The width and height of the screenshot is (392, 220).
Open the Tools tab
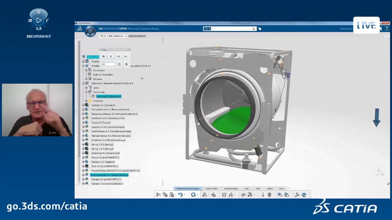click(x=258, y=189)
